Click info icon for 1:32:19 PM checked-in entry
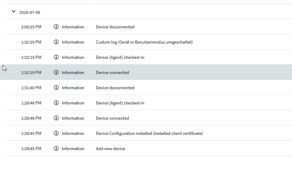Viewport: 292px width, 185px height. point(56,57)
